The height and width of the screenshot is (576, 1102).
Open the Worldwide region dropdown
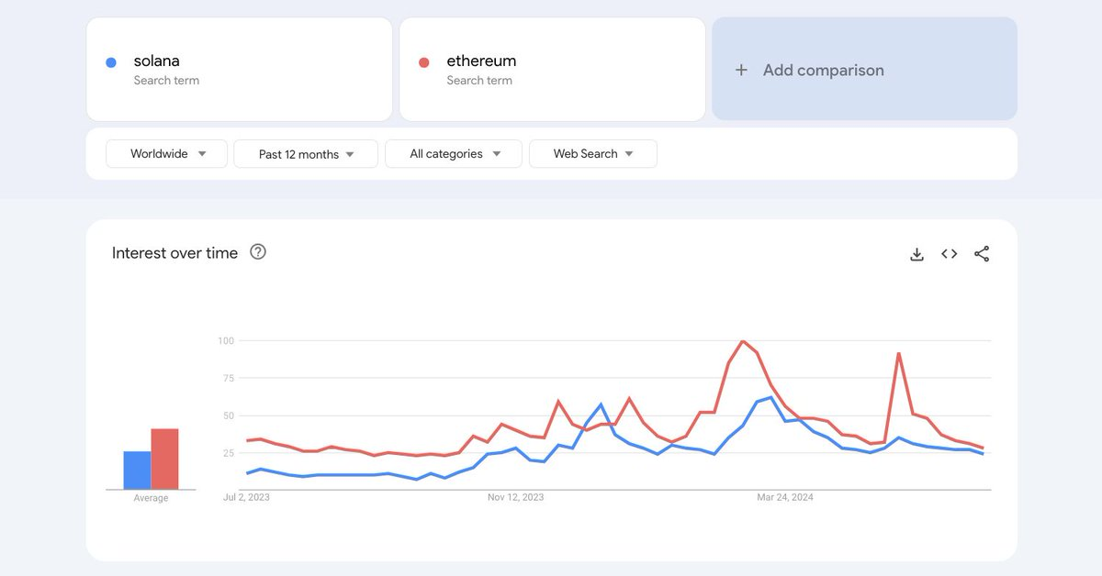pyautogui.click(x=166, y=154)
